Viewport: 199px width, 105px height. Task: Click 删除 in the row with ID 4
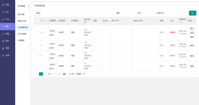click(192, 37)
